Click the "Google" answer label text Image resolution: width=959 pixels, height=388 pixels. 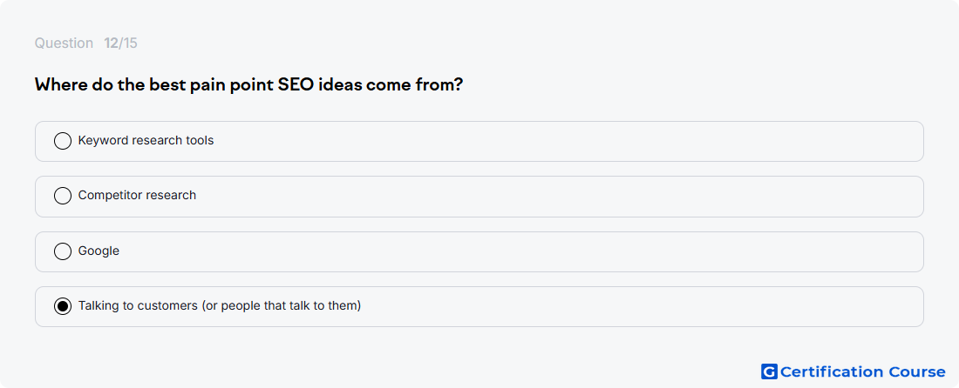99,251
